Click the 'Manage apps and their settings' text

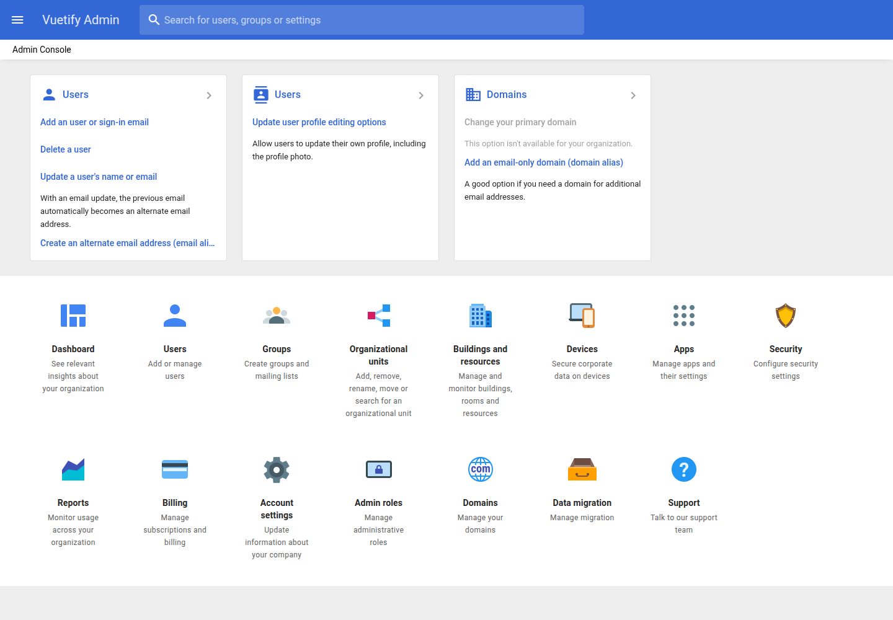click(684, 370)
